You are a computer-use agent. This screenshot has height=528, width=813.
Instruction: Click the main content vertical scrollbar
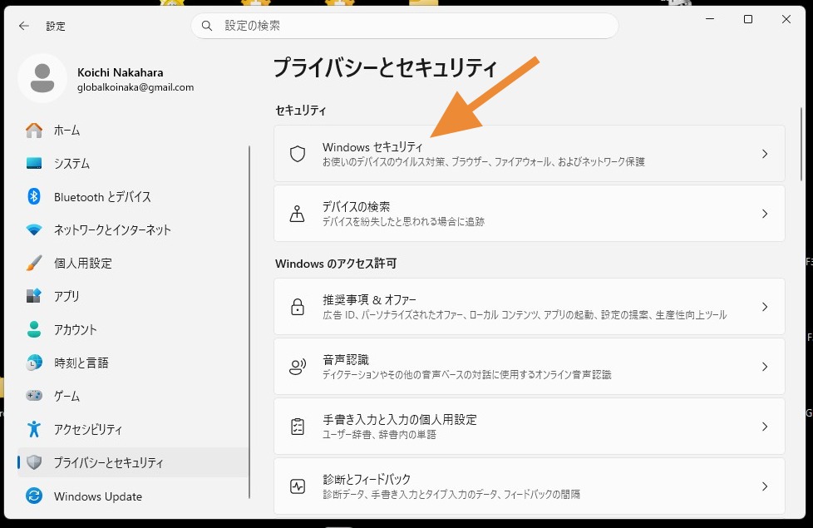click(x=801, y=144)
